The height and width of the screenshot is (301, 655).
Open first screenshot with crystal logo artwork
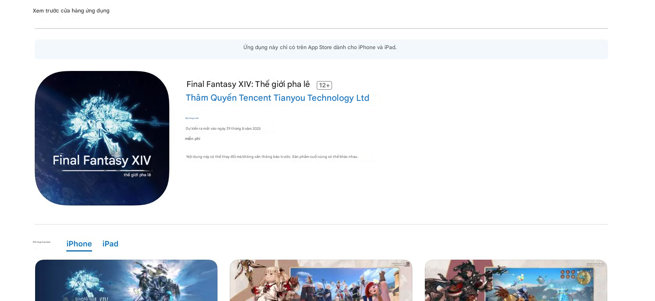coord(126,280)
